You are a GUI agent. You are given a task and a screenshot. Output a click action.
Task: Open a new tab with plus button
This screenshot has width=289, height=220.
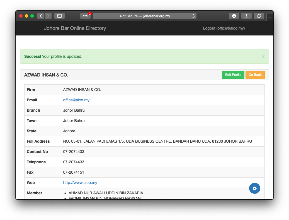click(269, 18)
